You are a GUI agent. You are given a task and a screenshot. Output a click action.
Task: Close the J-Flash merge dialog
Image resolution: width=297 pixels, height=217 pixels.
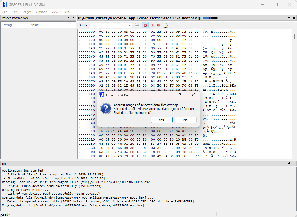193,95
